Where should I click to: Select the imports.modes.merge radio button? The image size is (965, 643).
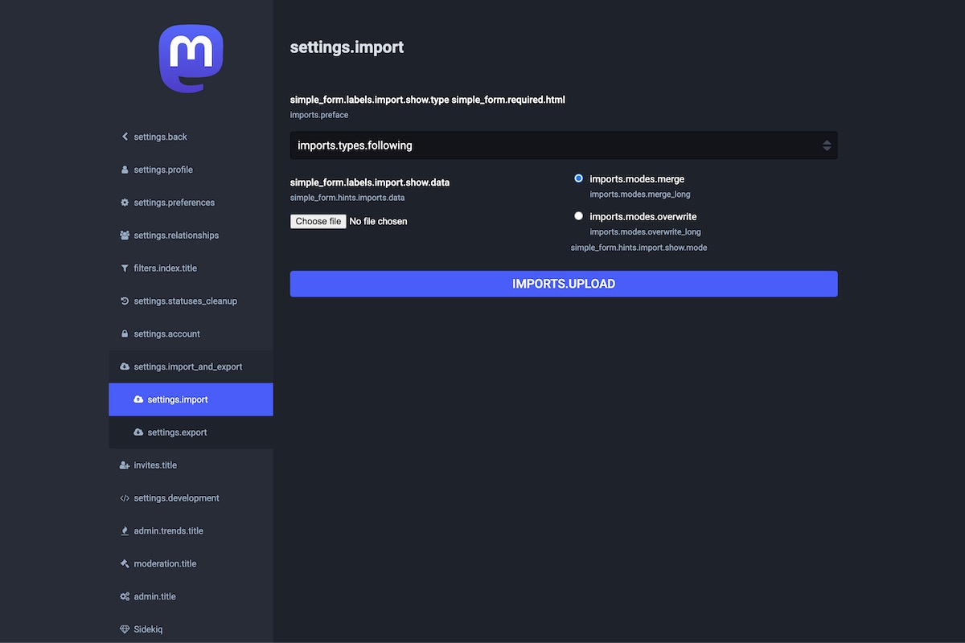(578, 178)
